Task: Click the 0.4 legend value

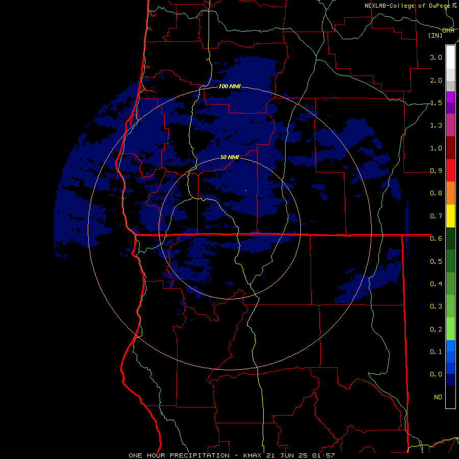Action: point(436,284)
